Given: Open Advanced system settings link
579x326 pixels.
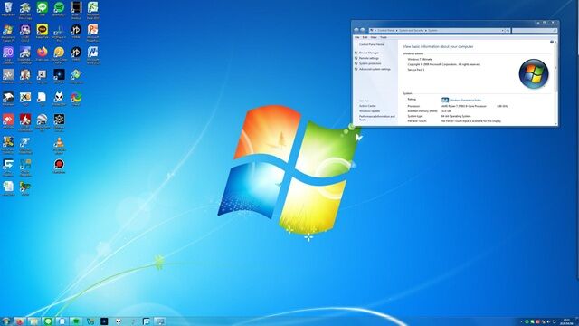Looking at the screenshot, I should pyautogui.click(x=375, y=69).
